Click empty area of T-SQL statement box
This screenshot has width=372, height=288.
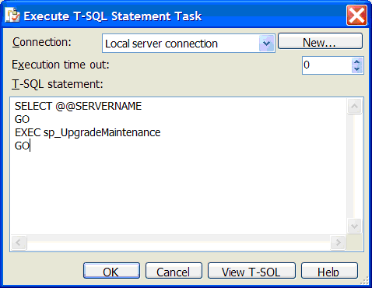pos(179,192)
